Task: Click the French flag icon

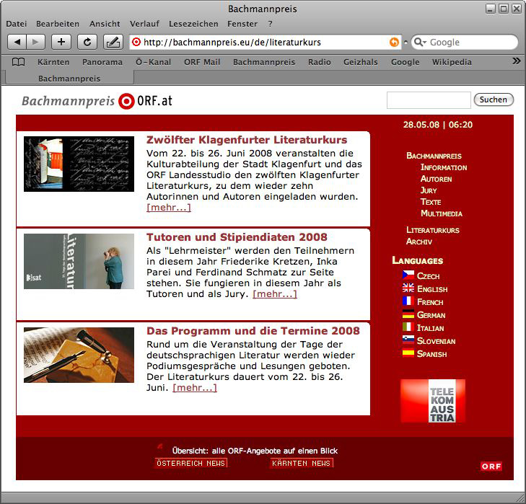Action: point(408,301)
